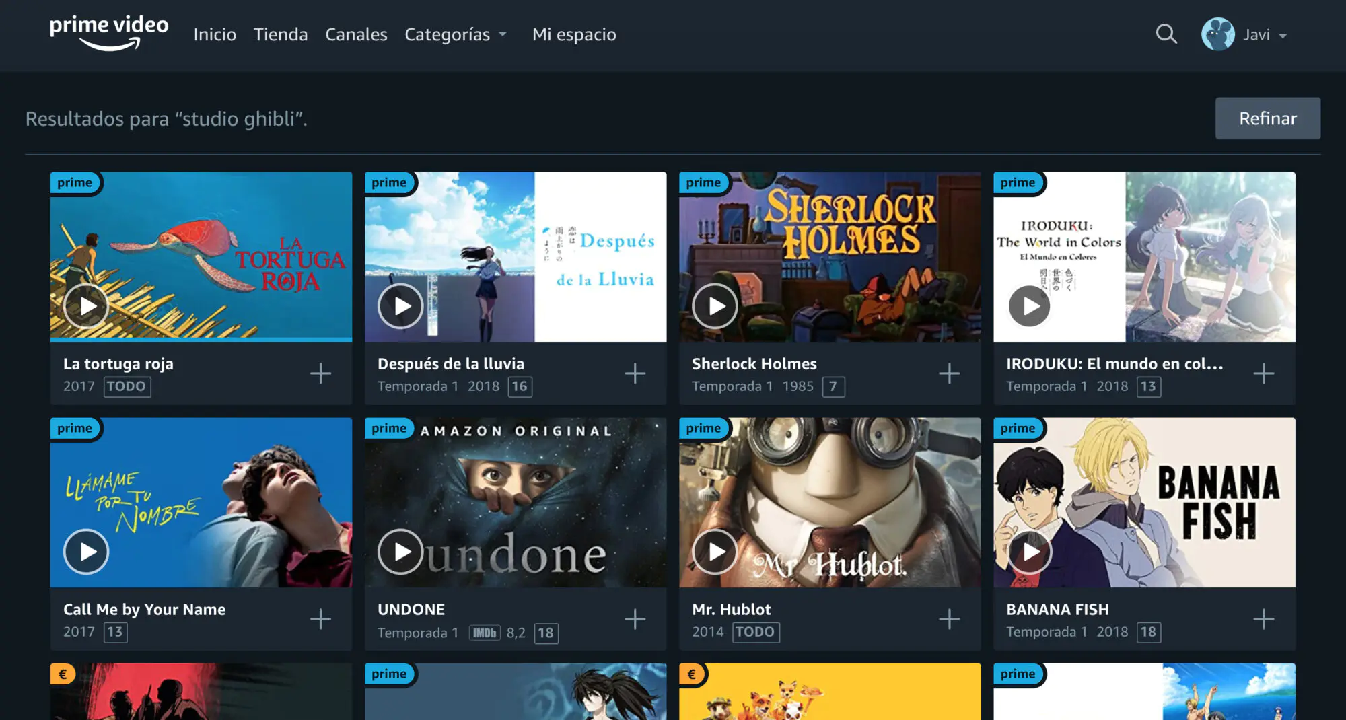Click the 'Resultados para “studio ghibli”.' heading
The image size is (1346, 720).
click(166, 119)
